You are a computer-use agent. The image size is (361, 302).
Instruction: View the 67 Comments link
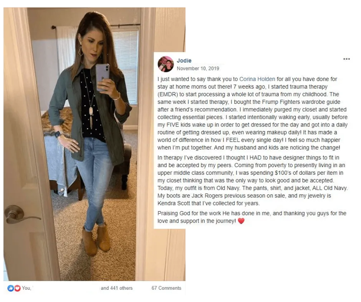[x=166, y=288]
